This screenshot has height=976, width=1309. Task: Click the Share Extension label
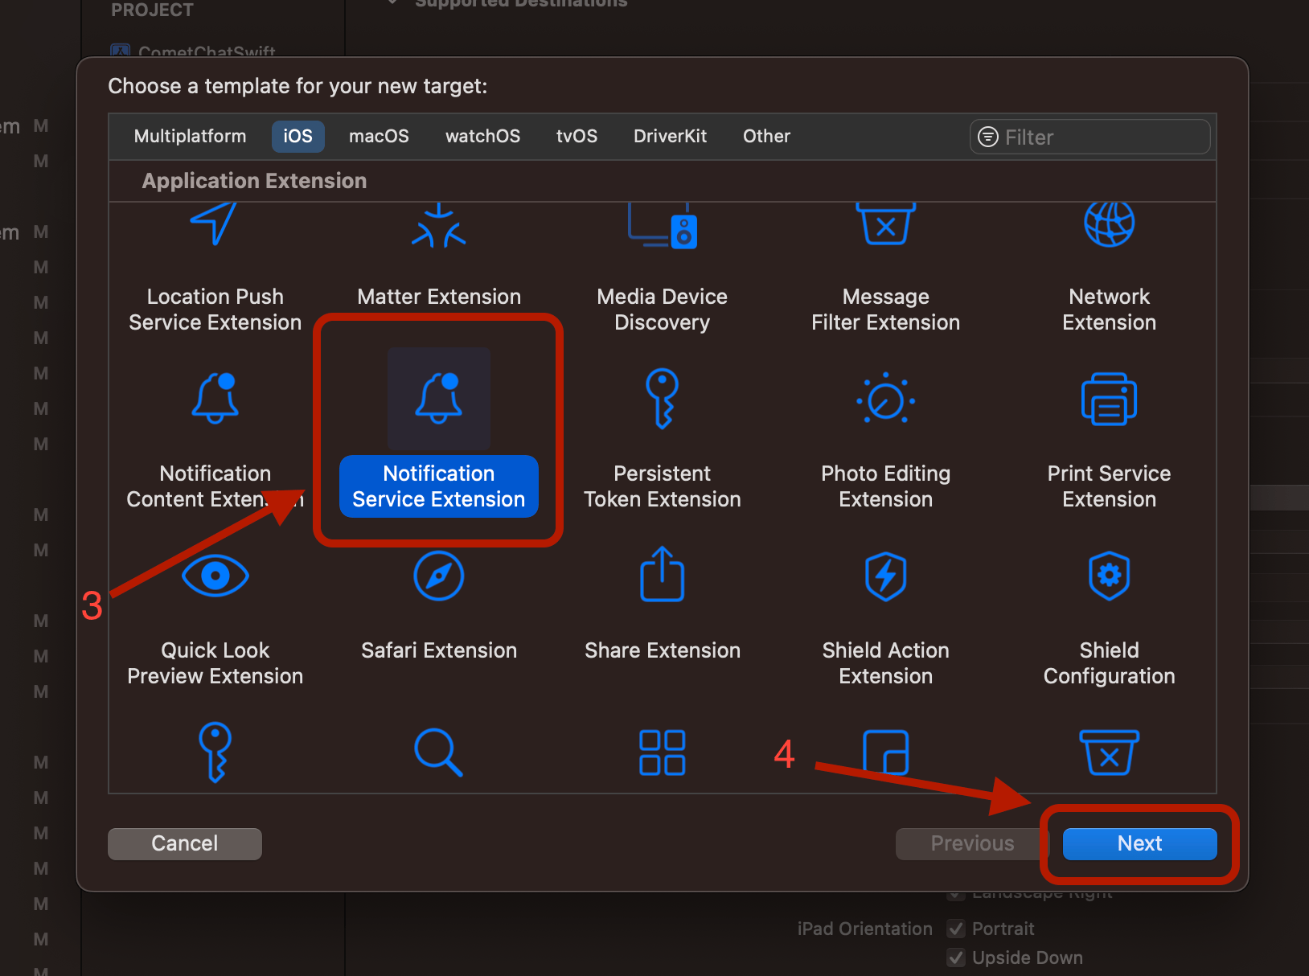[x=663, y=650]
